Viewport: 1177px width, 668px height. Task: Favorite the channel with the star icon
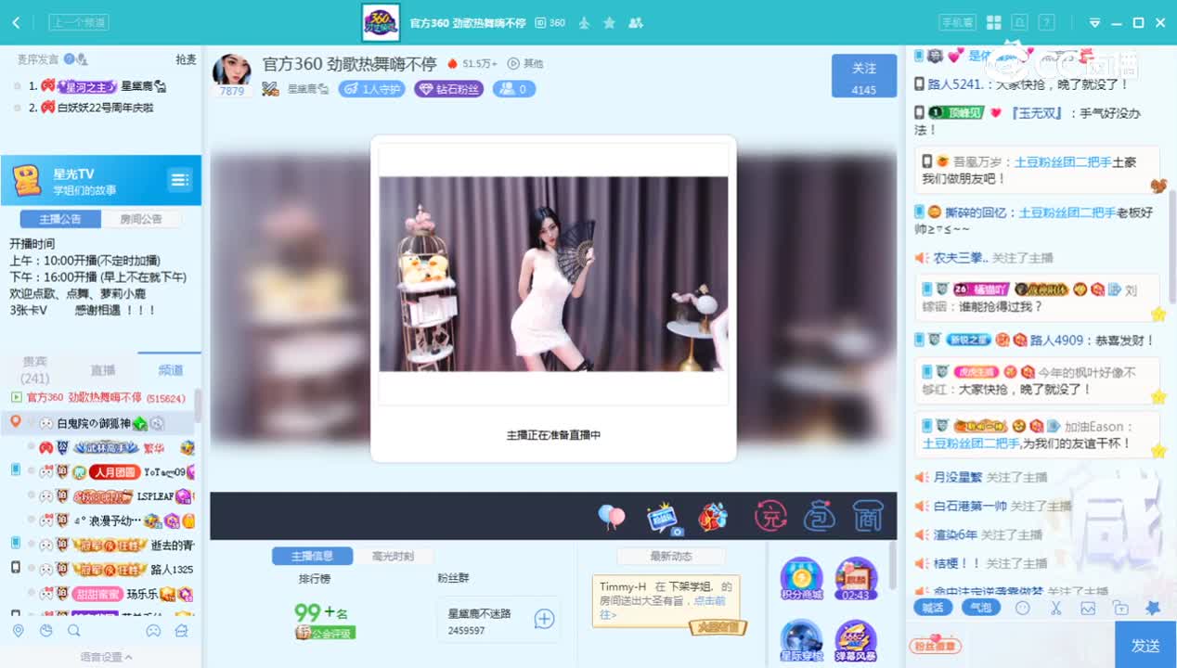(x=609, y=22)
